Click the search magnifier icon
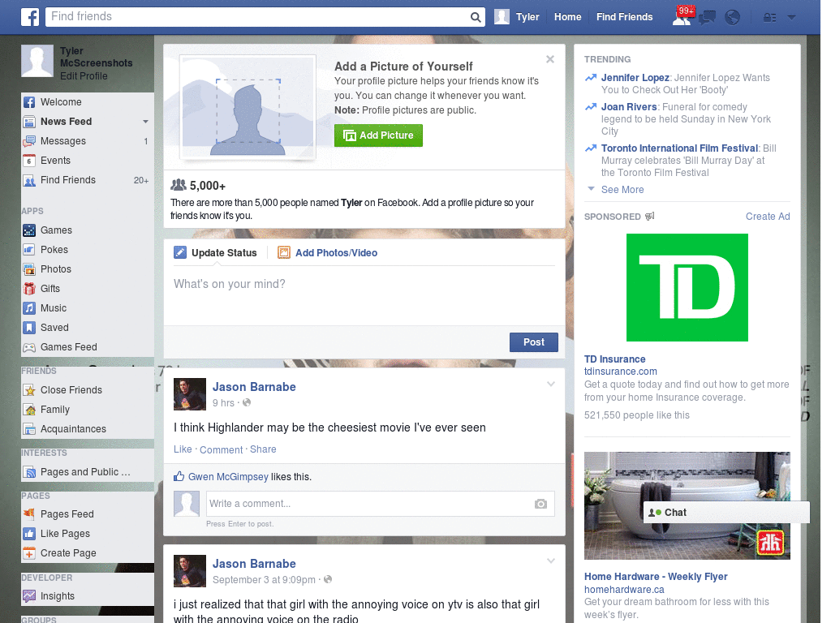 click(x=476, y=17)
